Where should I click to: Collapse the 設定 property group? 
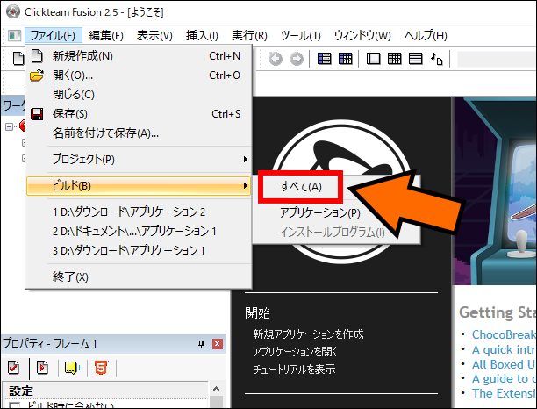pos(21,391)
